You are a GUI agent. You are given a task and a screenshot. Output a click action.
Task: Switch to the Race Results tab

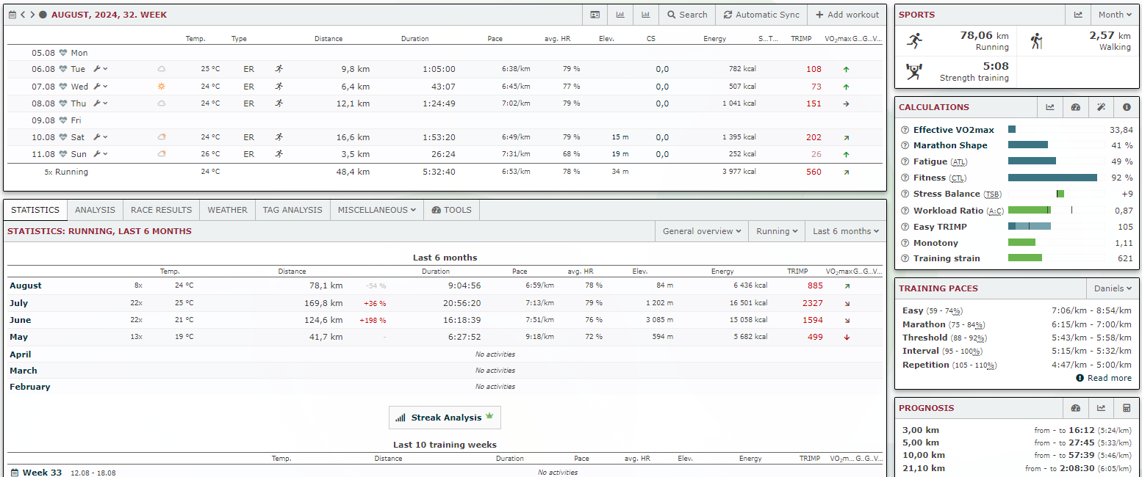[161, 210]
